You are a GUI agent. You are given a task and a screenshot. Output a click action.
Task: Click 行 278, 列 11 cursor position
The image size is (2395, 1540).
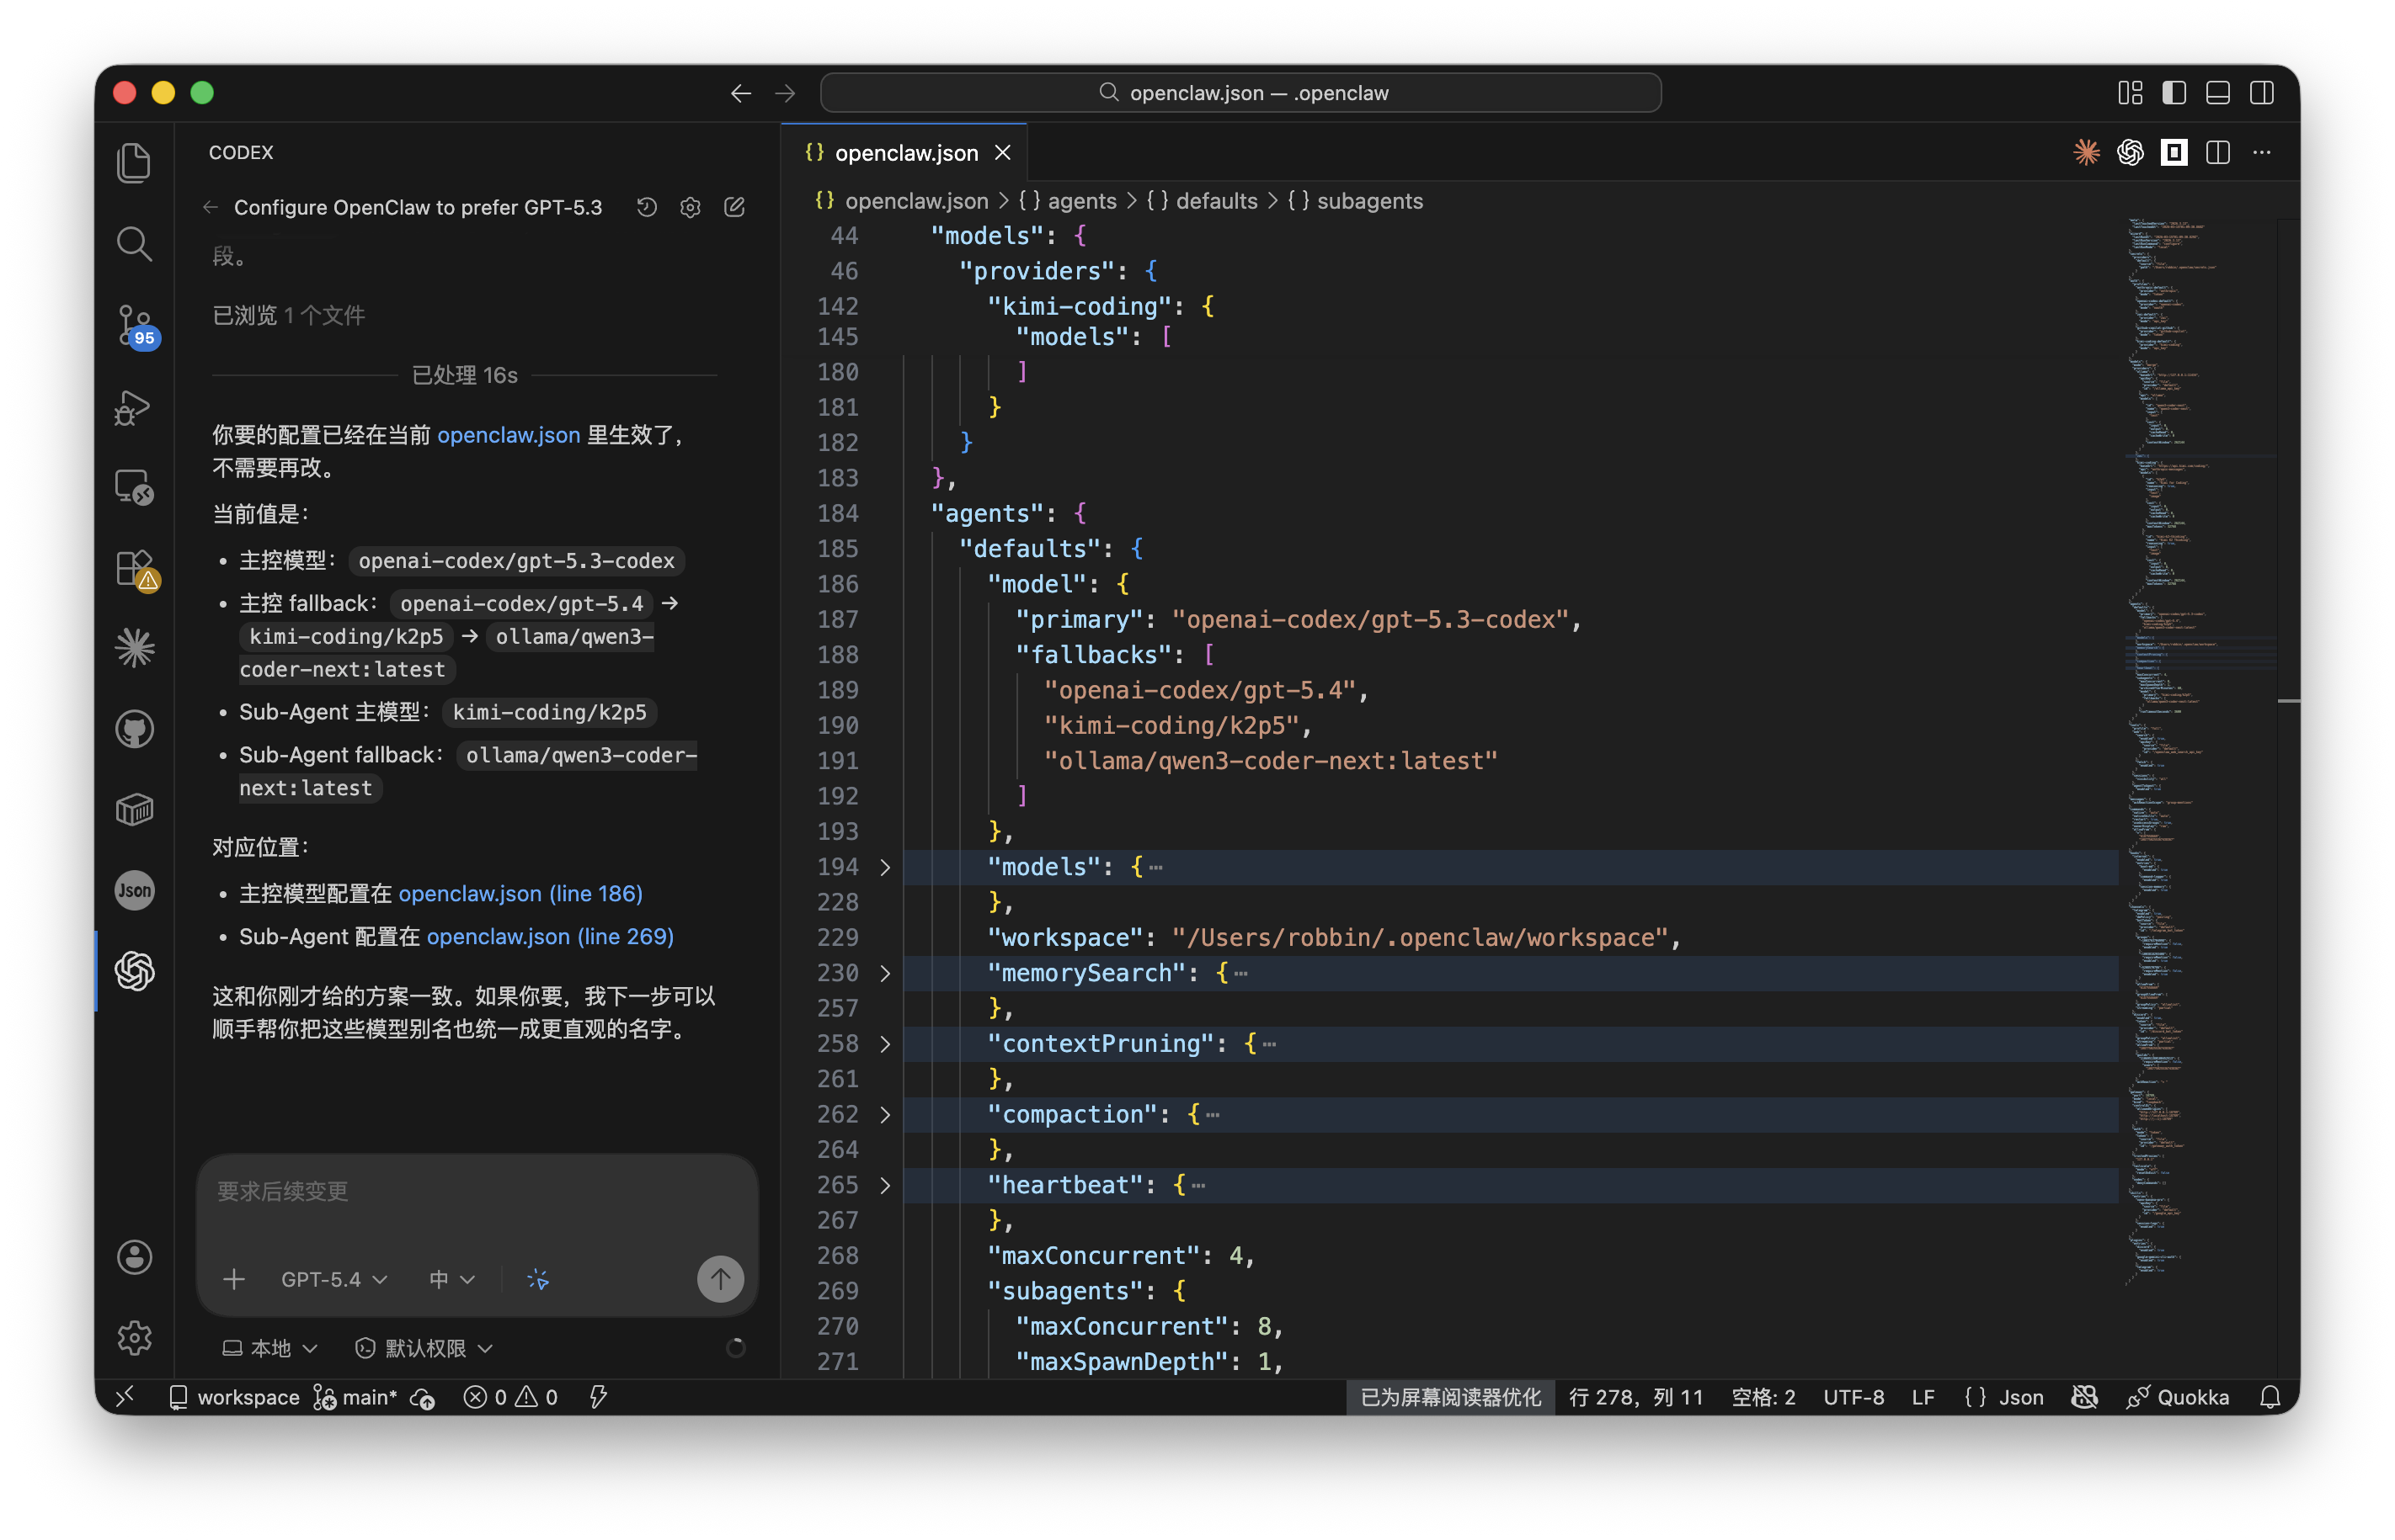1635,1397
